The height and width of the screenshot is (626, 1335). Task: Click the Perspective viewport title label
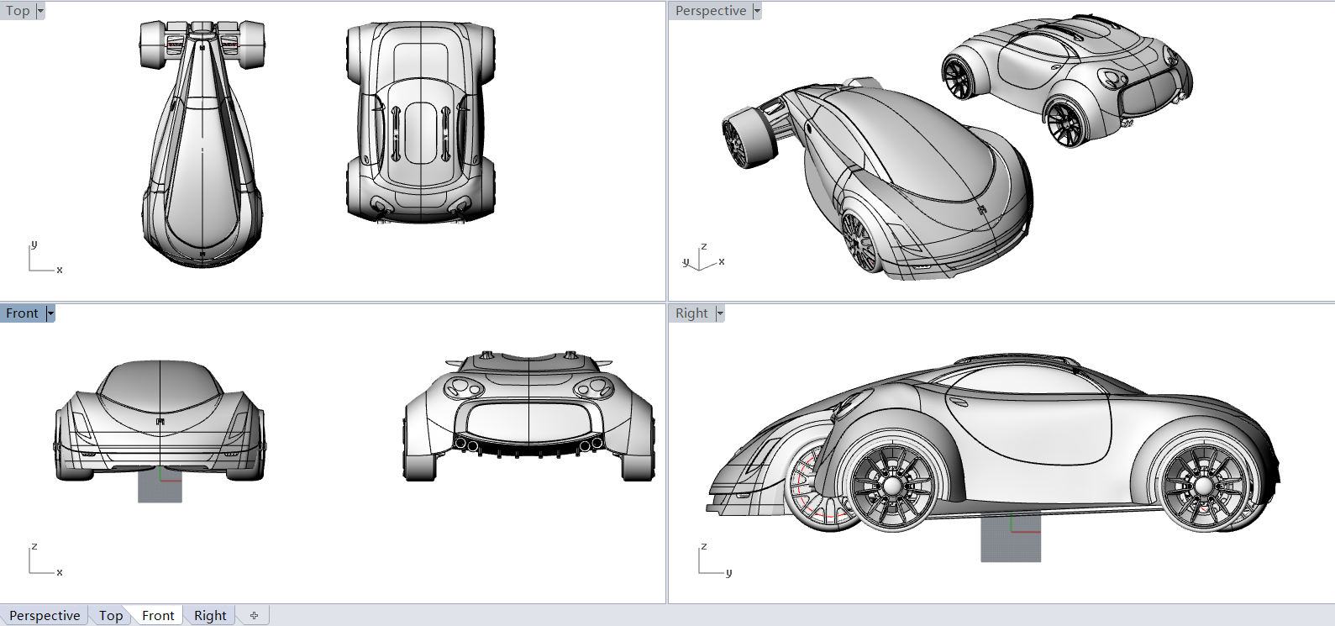711,11
